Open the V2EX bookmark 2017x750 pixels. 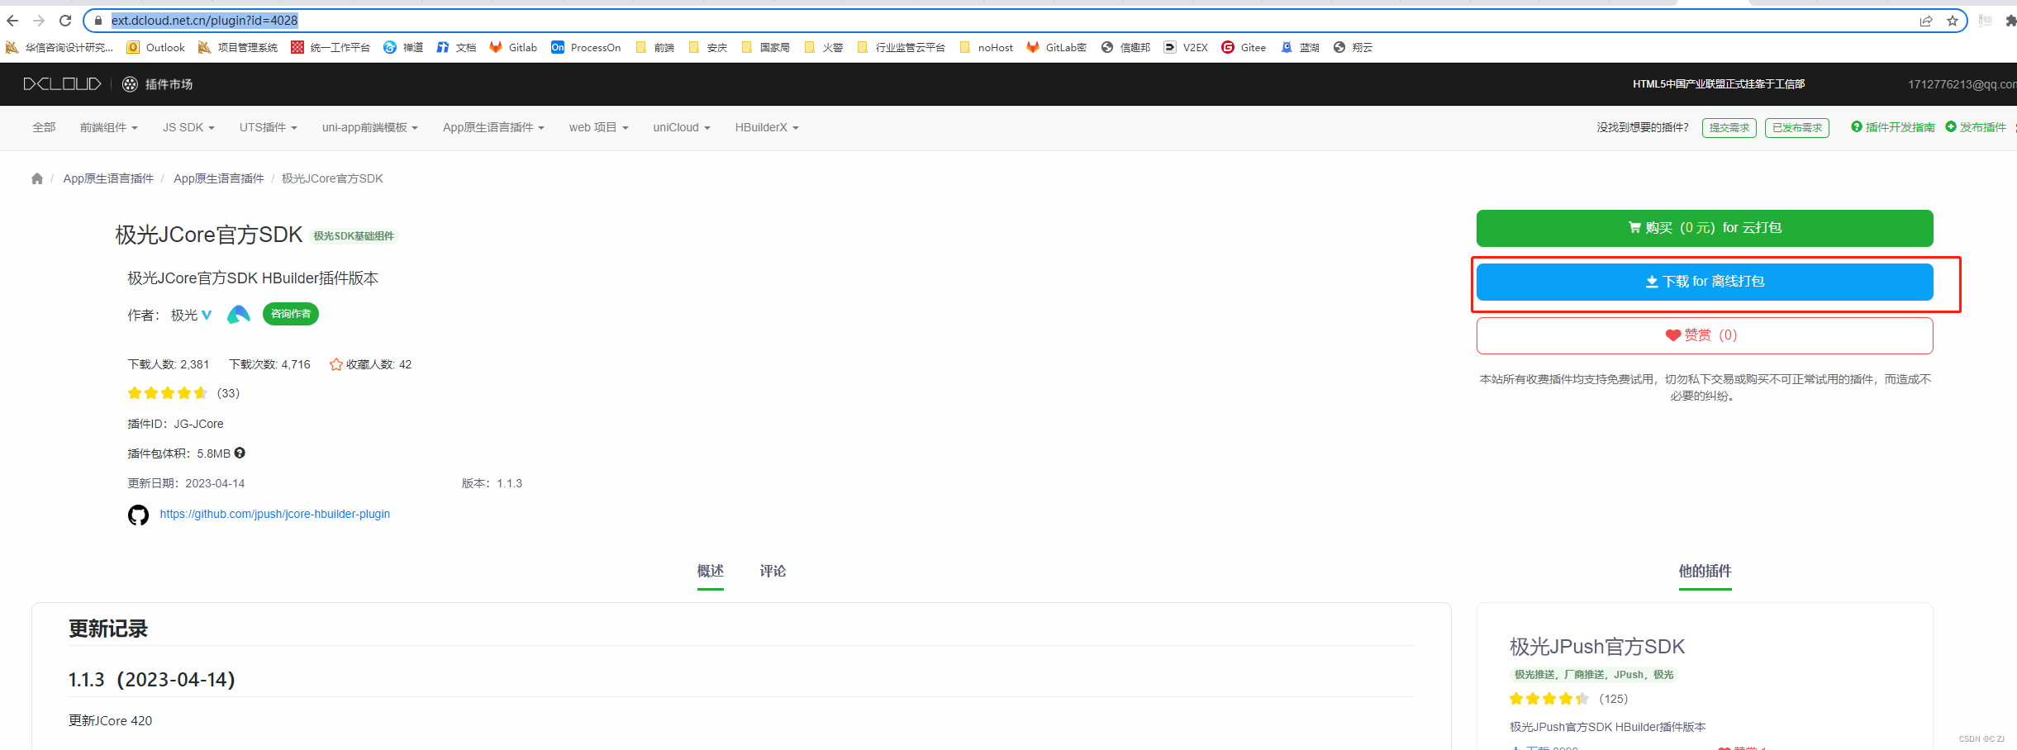[x=1186, y=47]
